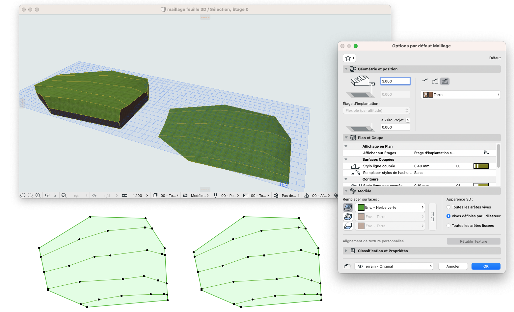Click the Annuler button

(x=453, y=266)
